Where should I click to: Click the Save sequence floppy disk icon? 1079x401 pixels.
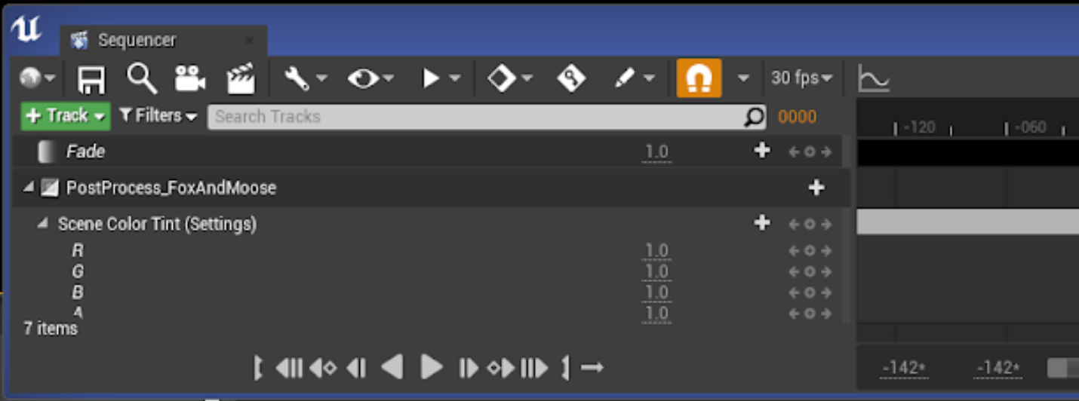coord(91,78)
